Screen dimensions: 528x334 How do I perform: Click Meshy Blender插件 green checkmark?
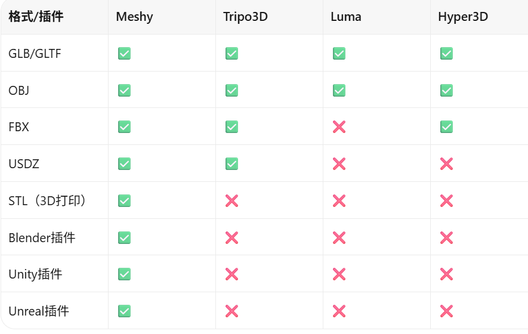(x=124, y=238)
